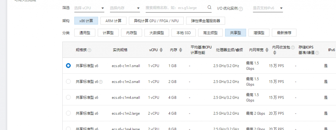Open 规格族 header help icon
The height and width of the screenshot is (130, 336).
(x=89, y=50)
